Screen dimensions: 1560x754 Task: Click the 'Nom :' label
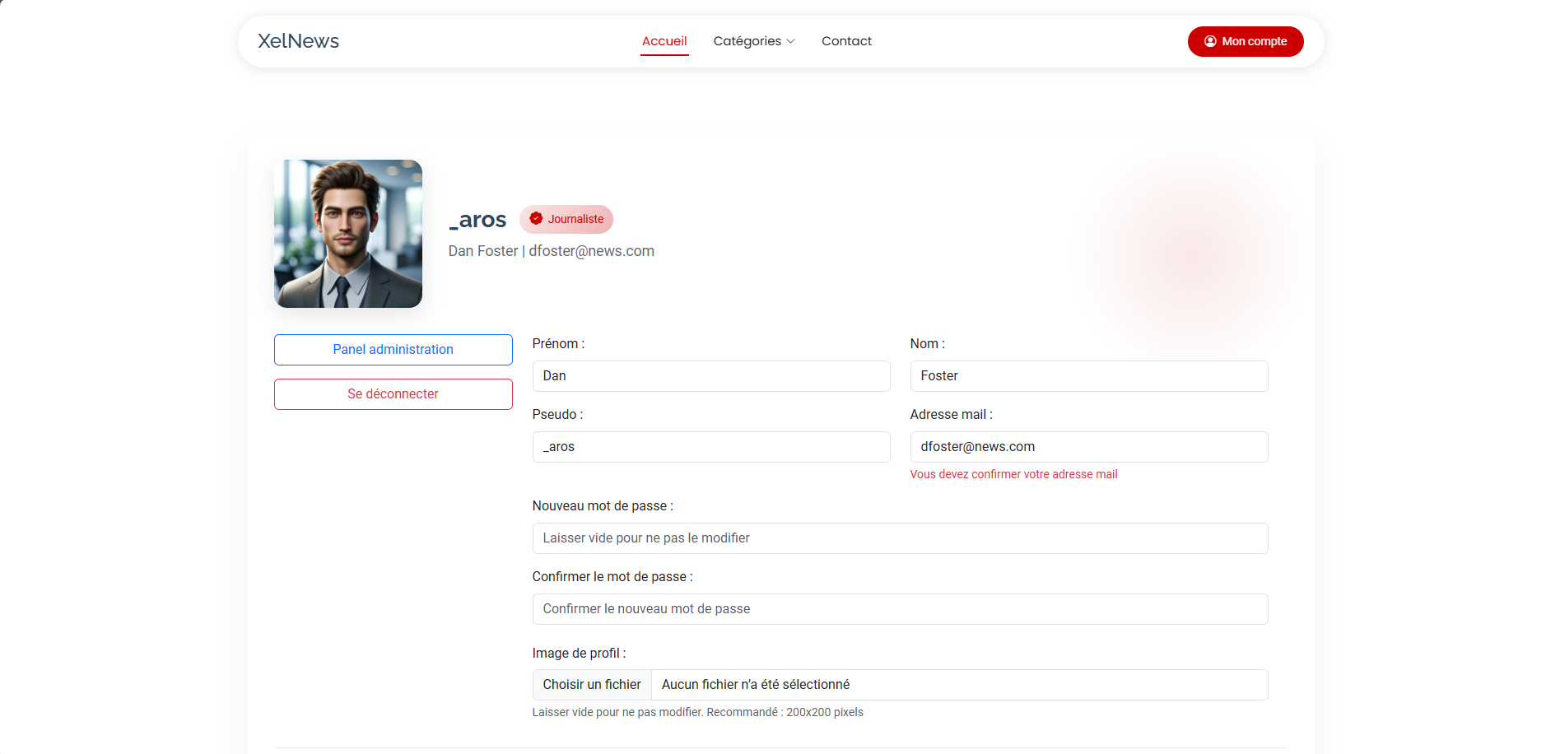click(927, 344)
